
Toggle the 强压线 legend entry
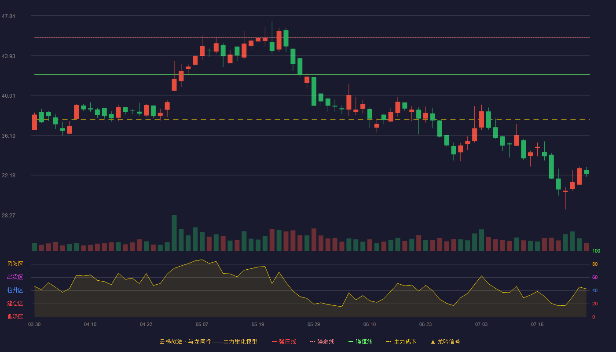[284, 341]
